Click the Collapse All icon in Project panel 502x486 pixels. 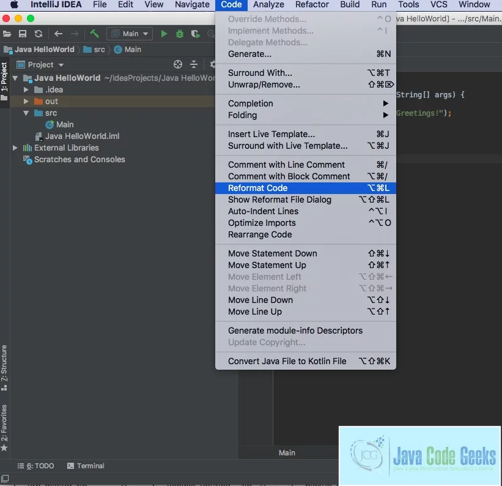point(194,64)
